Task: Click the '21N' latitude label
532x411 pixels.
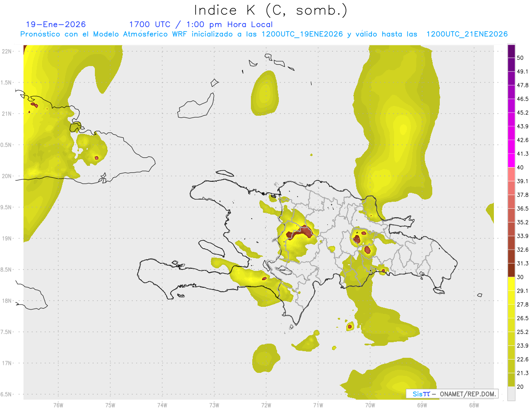Action: point(7,114)
